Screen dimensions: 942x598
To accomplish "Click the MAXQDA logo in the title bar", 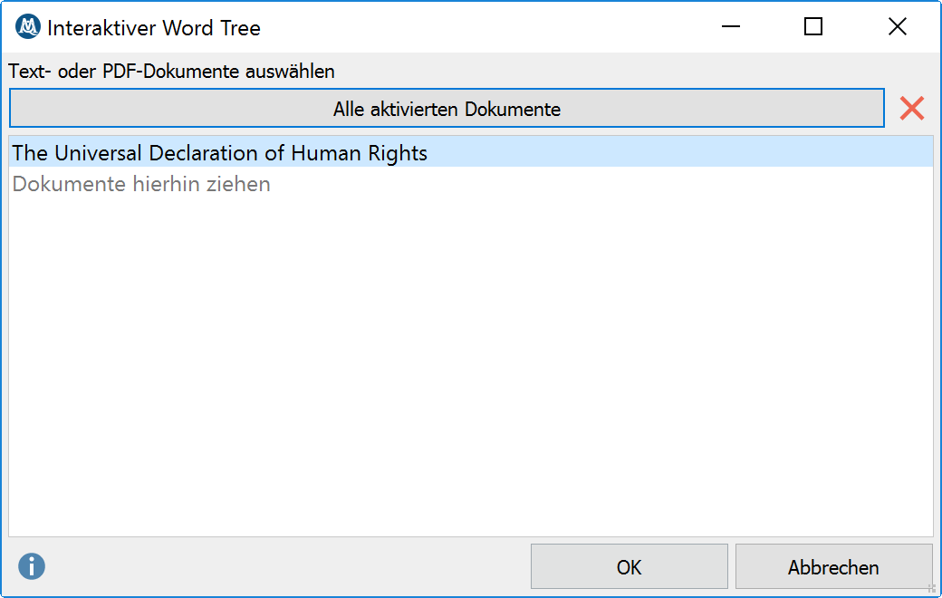I will [x=28, y=27].
